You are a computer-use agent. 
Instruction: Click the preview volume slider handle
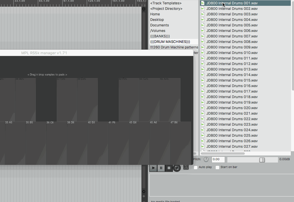262,160
